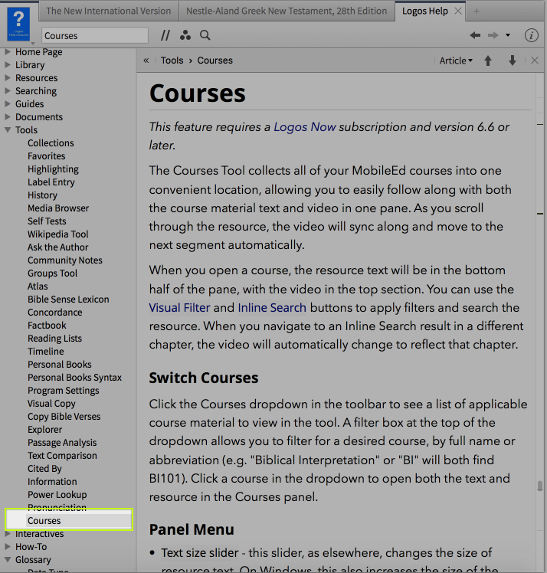
Task: Open the Inline Search link
Action: (272, 308)
